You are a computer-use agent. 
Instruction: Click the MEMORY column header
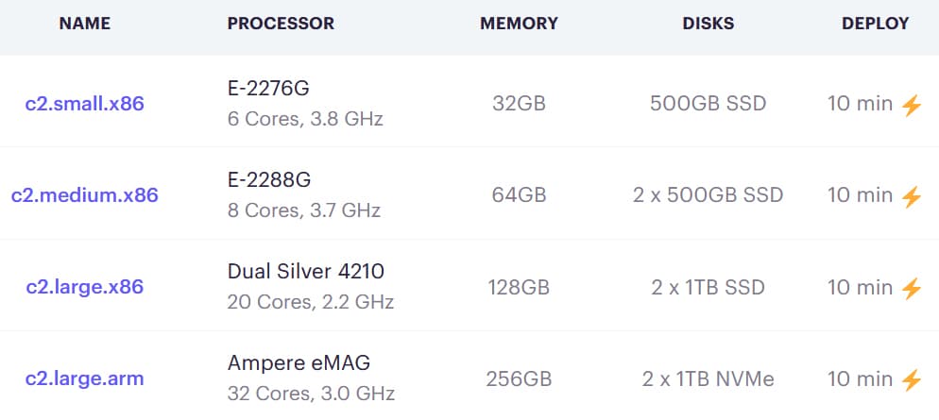point(519,24)
